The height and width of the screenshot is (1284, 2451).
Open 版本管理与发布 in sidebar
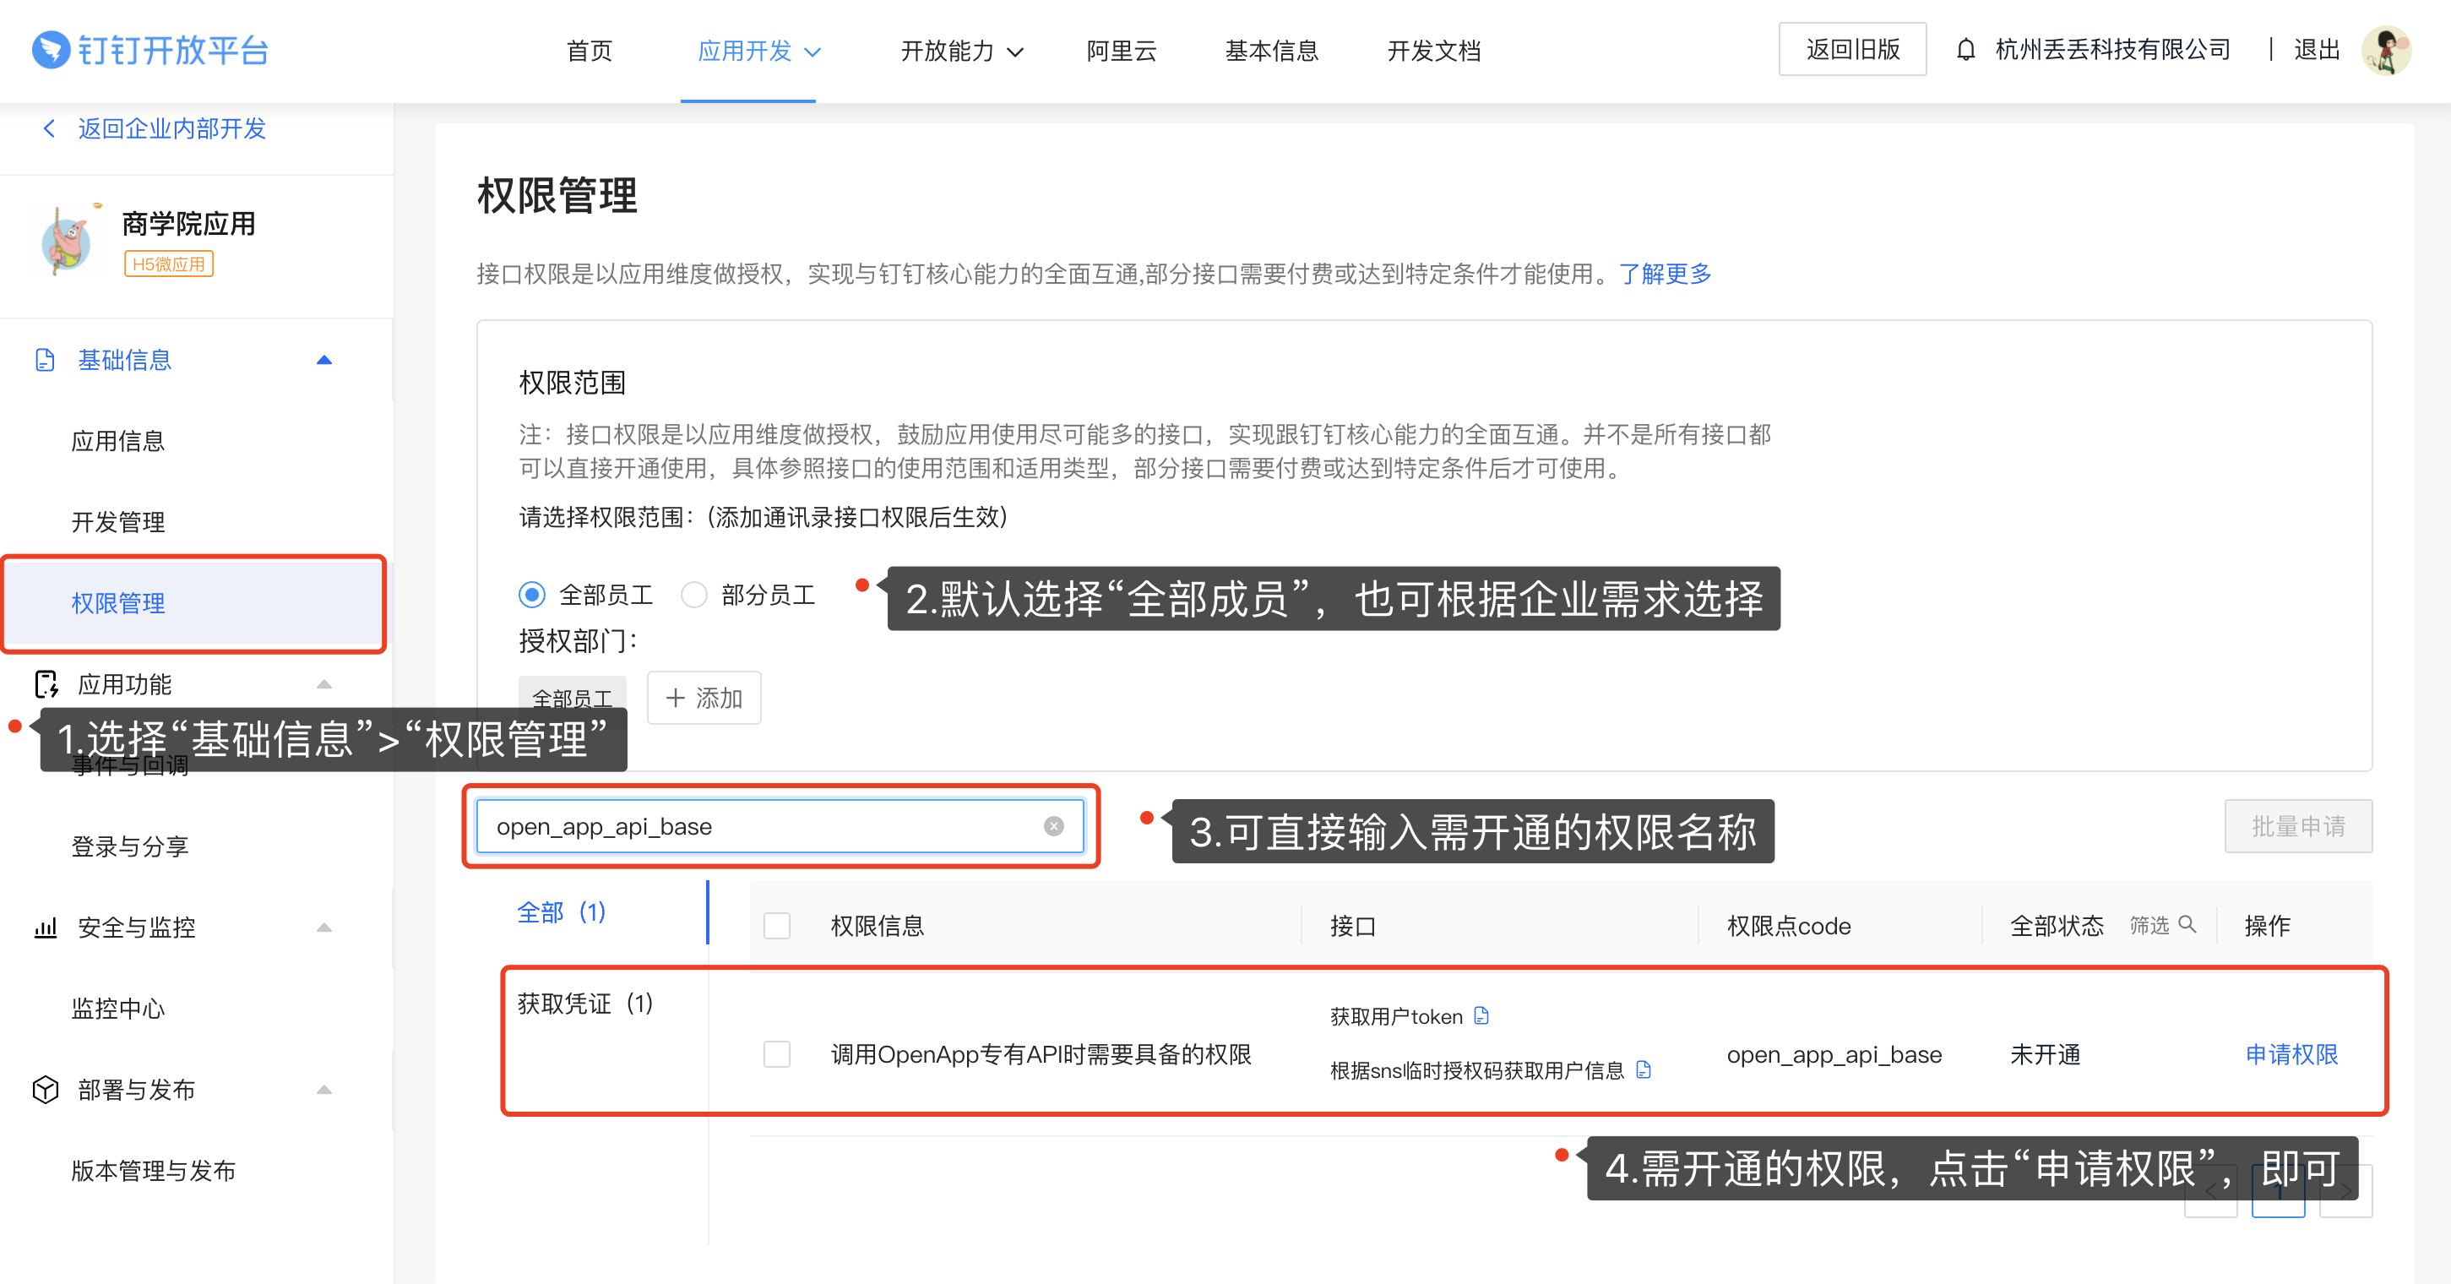pyautogui.click(x=153, y=1171)
